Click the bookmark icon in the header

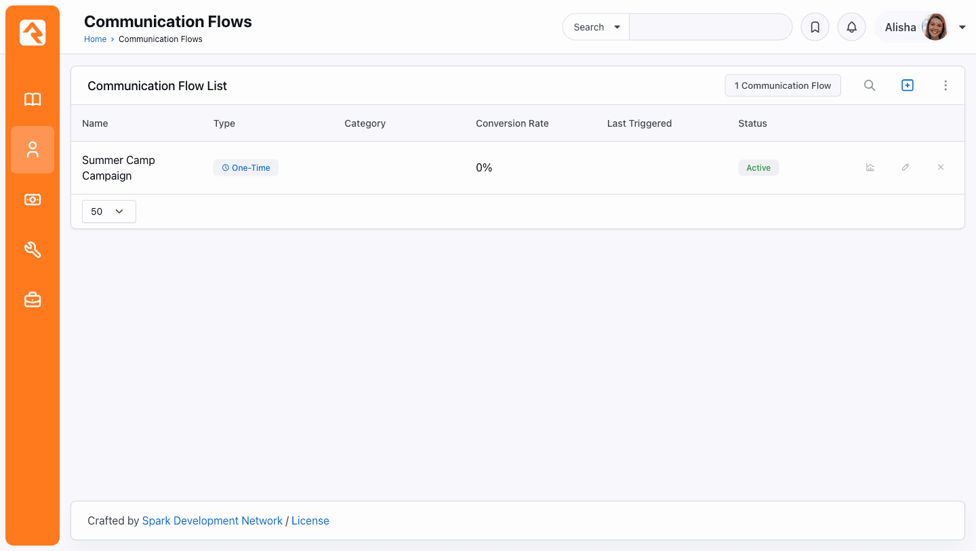point(815,26)
